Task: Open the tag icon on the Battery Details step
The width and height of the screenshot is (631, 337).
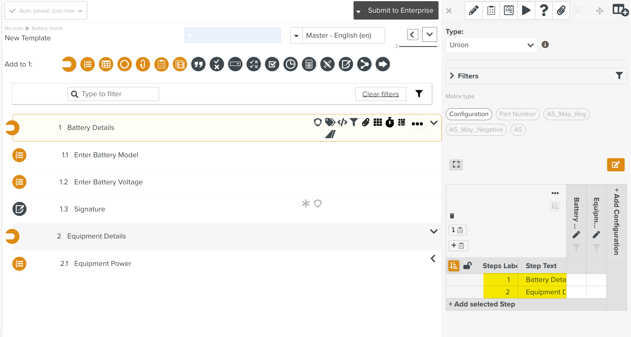Action: point(330,122)
